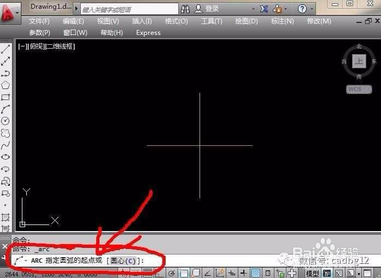Image resolution: width=381 pixels, height=278 pixels.
Task: Select the Ellipse tool
Action: [5, 157]
